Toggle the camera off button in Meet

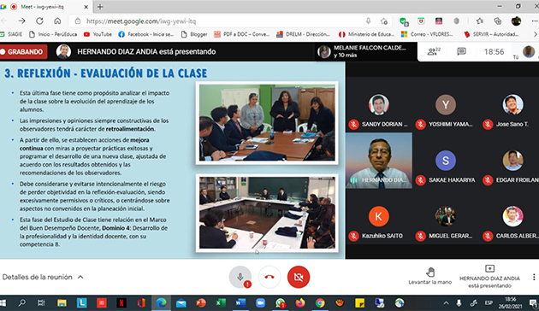299,277
